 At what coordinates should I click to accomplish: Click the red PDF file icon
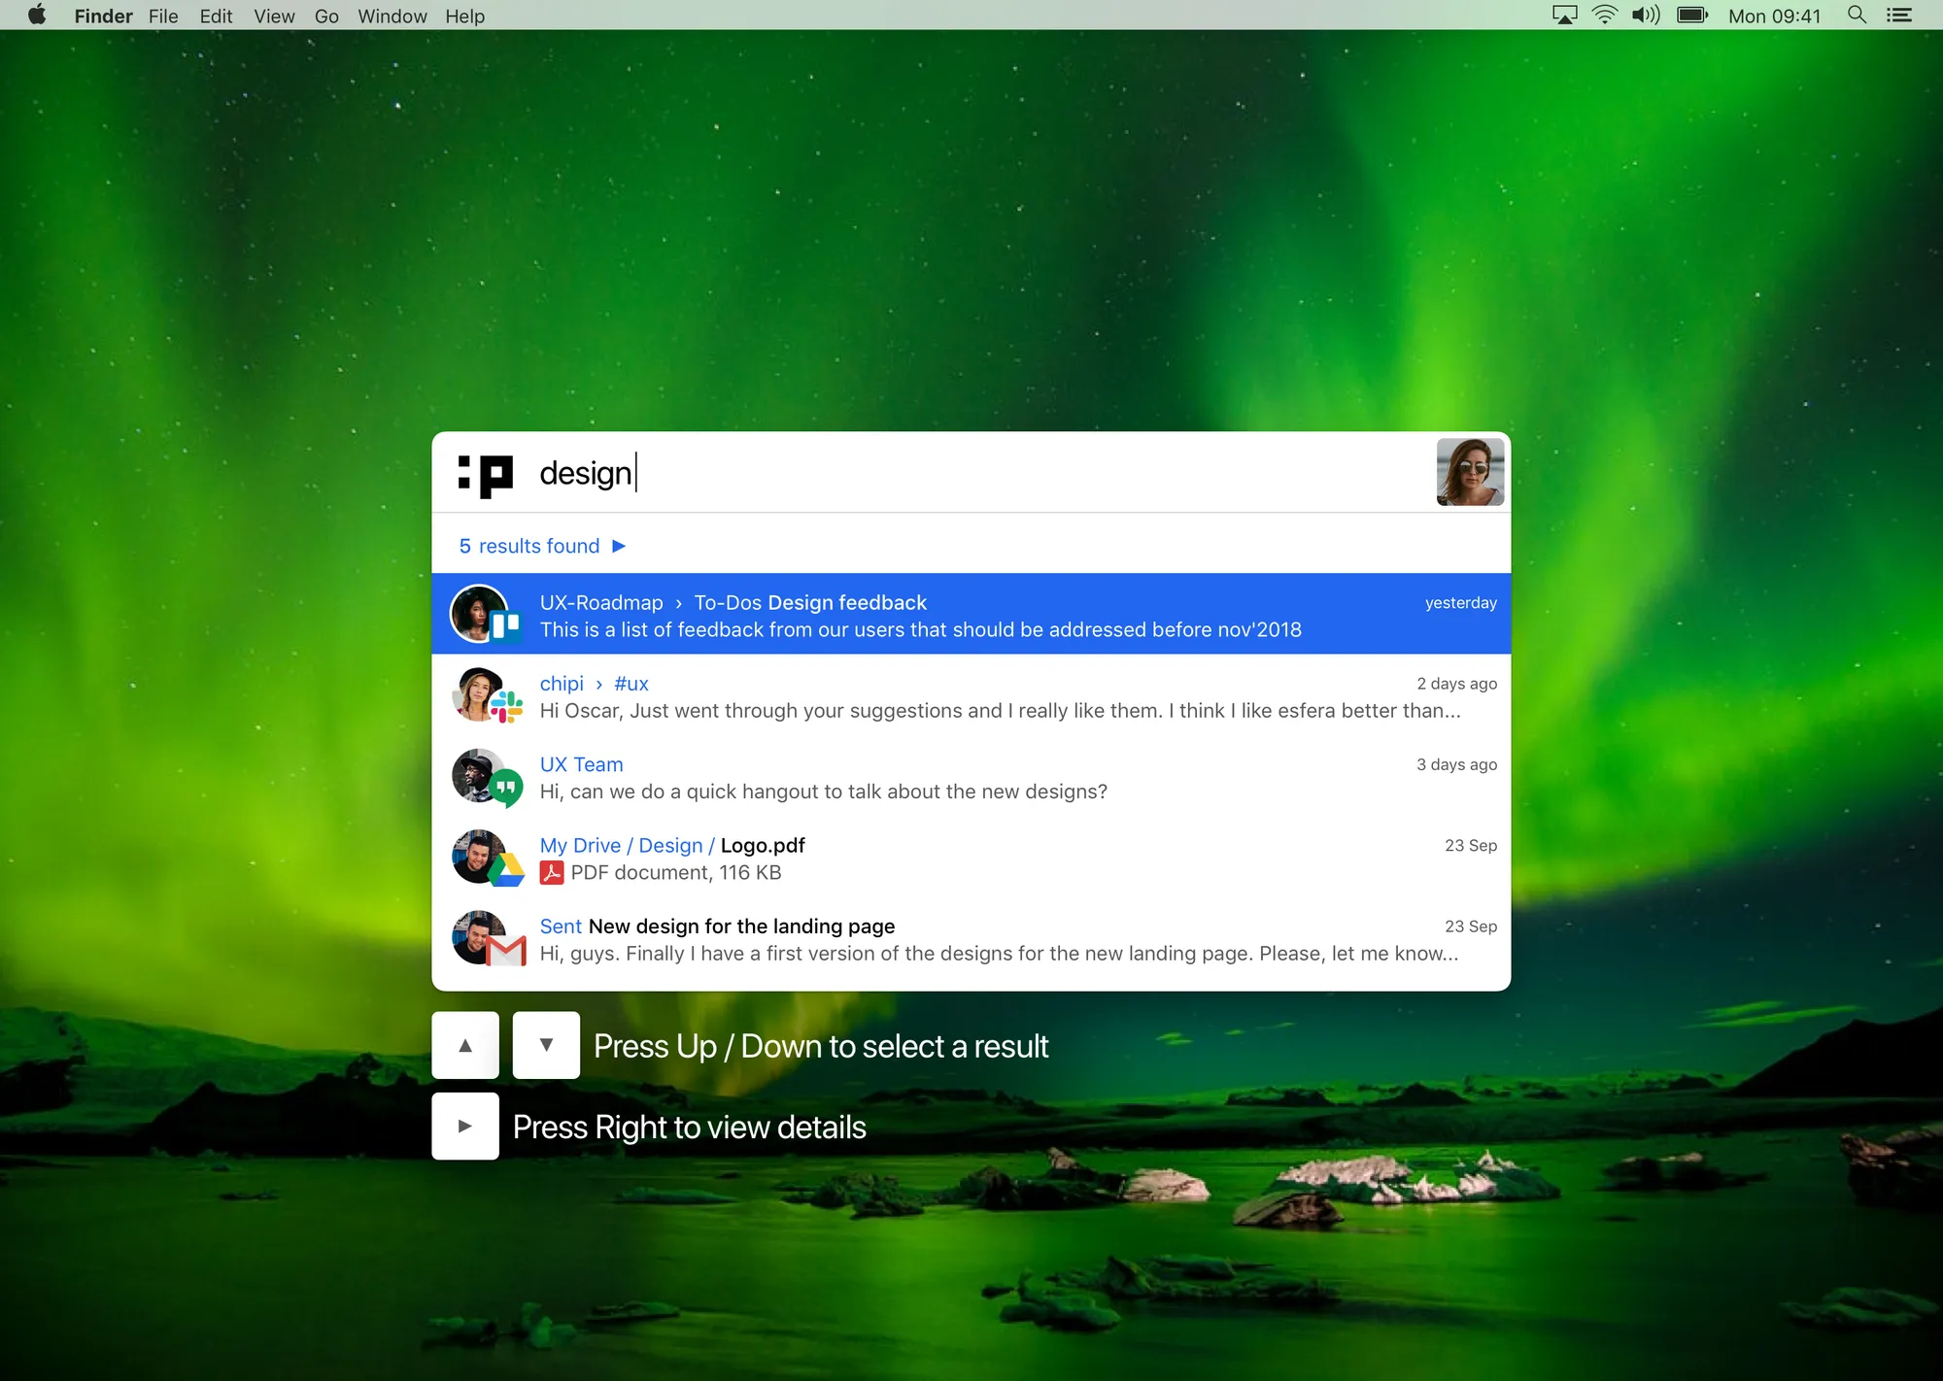click(x=552, y=872)
